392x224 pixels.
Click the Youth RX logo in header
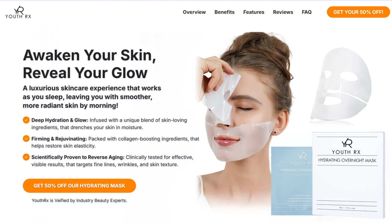point(18,12)
